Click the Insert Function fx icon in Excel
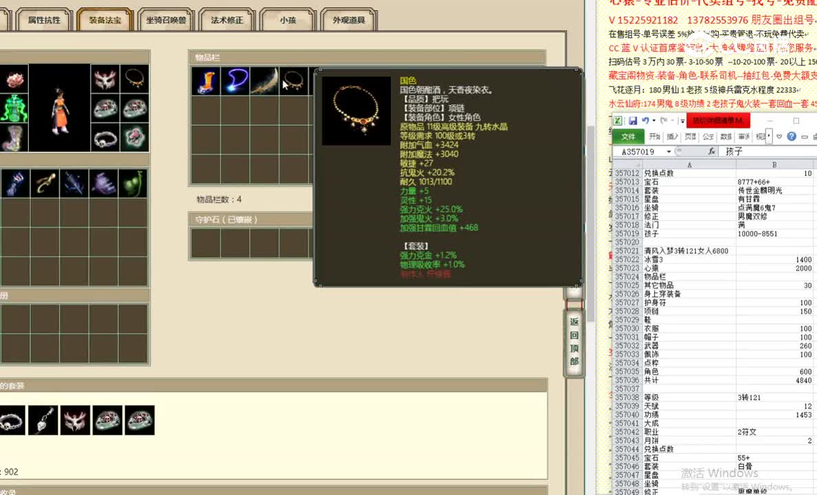817x495 pixels. point(712,151)
